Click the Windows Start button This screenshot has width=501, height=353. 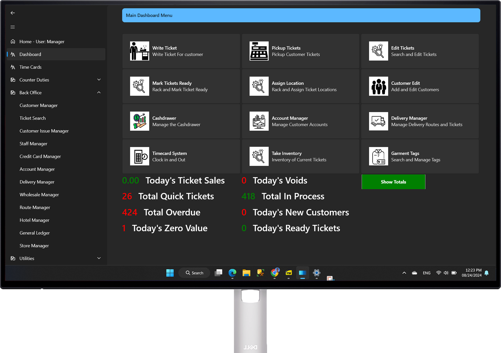[x=170, y=273]
